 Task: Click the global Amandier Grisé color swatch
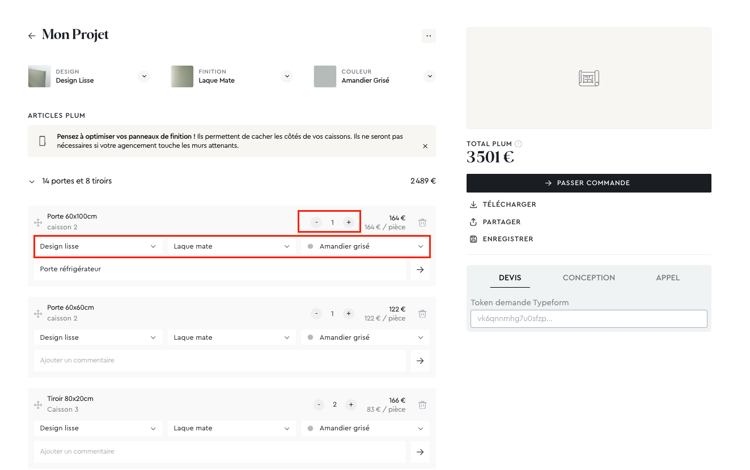pos(325,76)
